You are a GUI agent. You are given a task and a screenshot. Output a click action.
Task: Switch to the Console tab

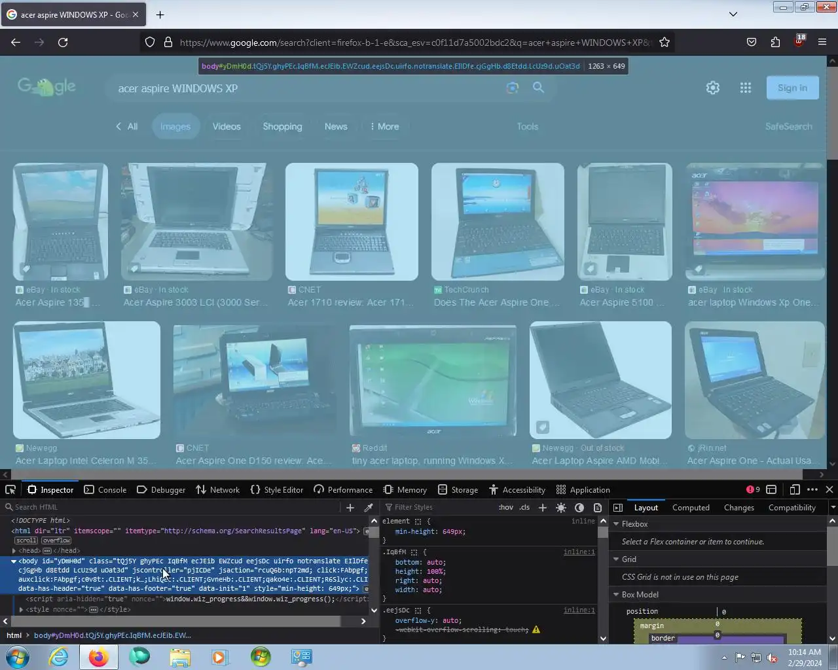pyautogui.click(x=105, y=489)
